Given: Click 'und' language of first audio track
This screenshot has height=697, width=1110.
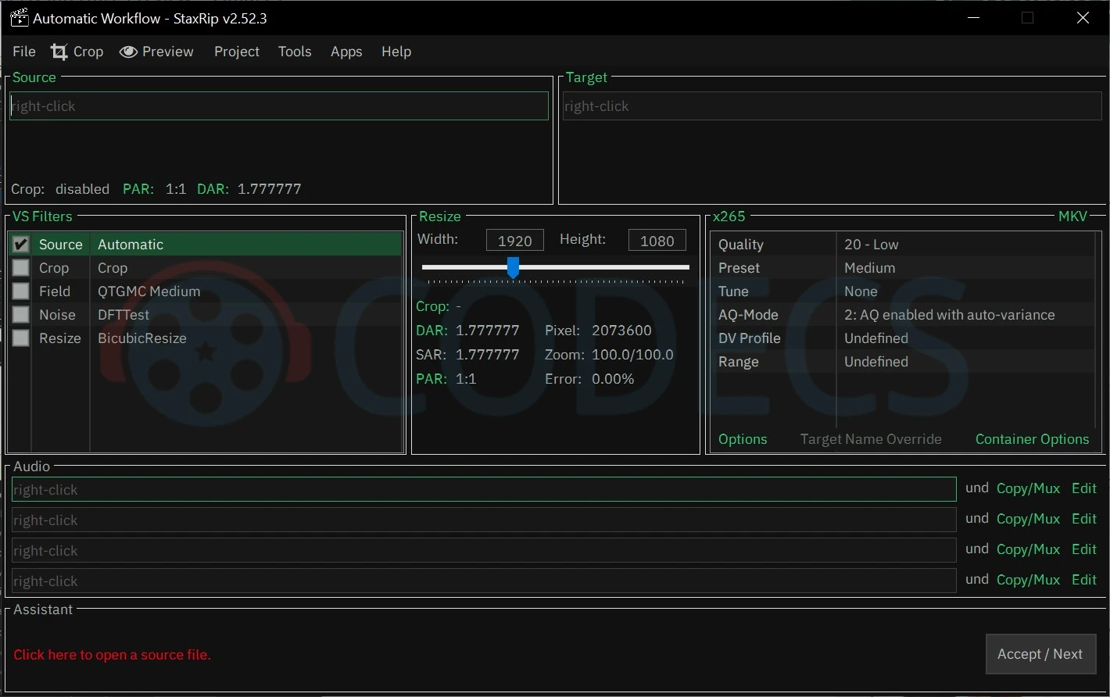Looking at the screenshot, I should (977, 488).
